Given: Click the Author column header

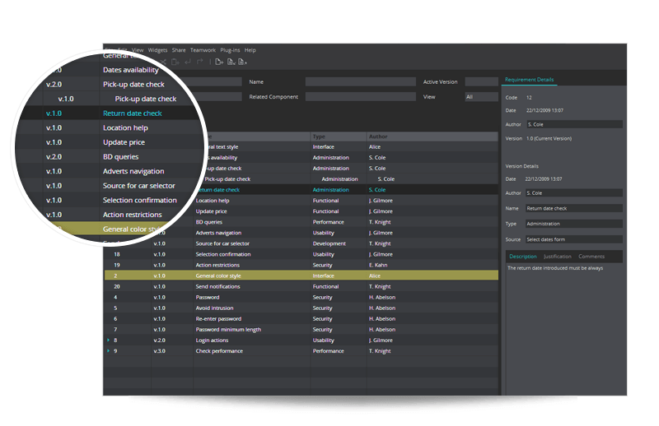Looking at the screenshot, I should tap(432, 137).
